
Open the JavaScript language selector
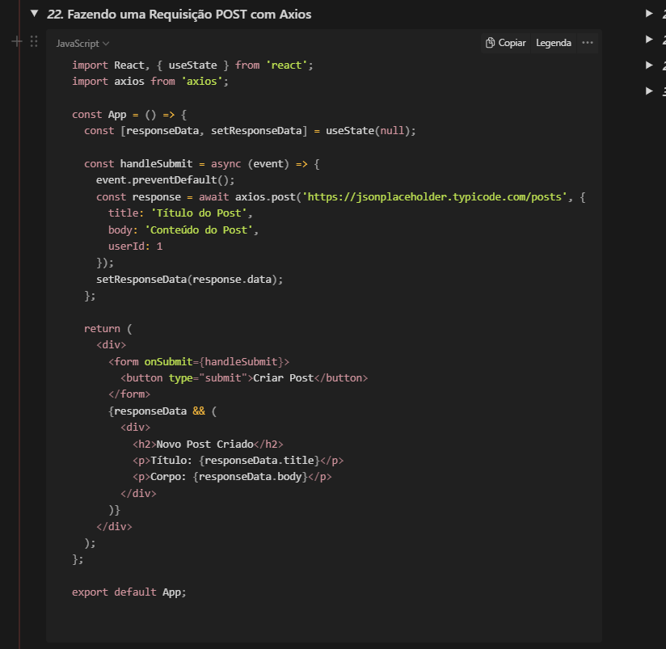pyautogui.click(x=77, y=43)
